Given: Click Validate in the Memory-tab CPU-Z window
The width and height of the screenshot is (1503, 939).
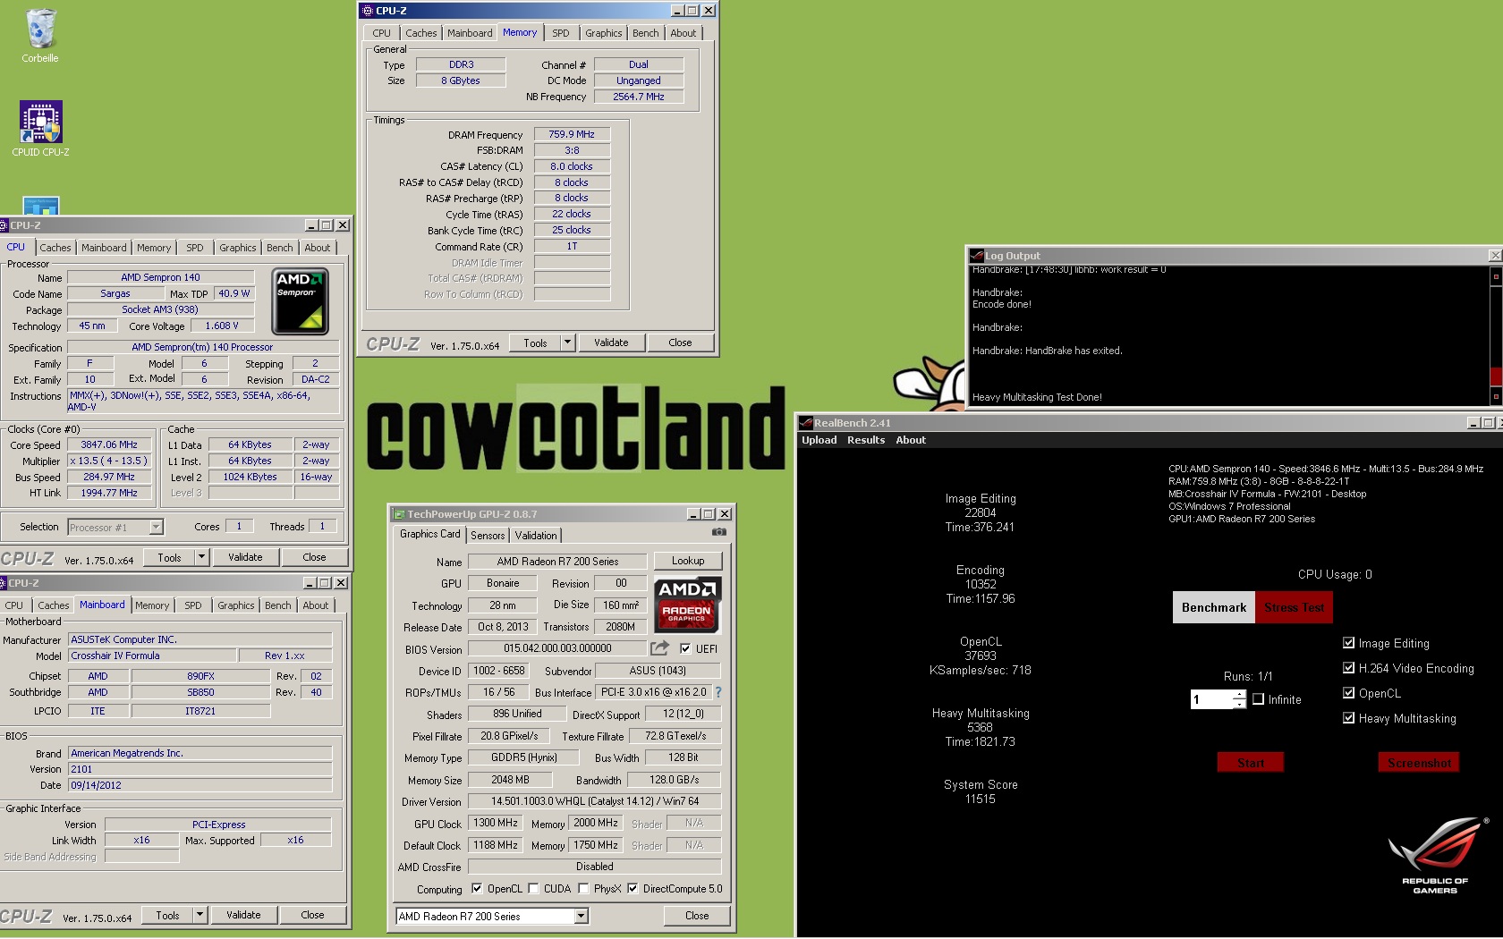Looking at the screenshot, I should [x=611, y=343].
